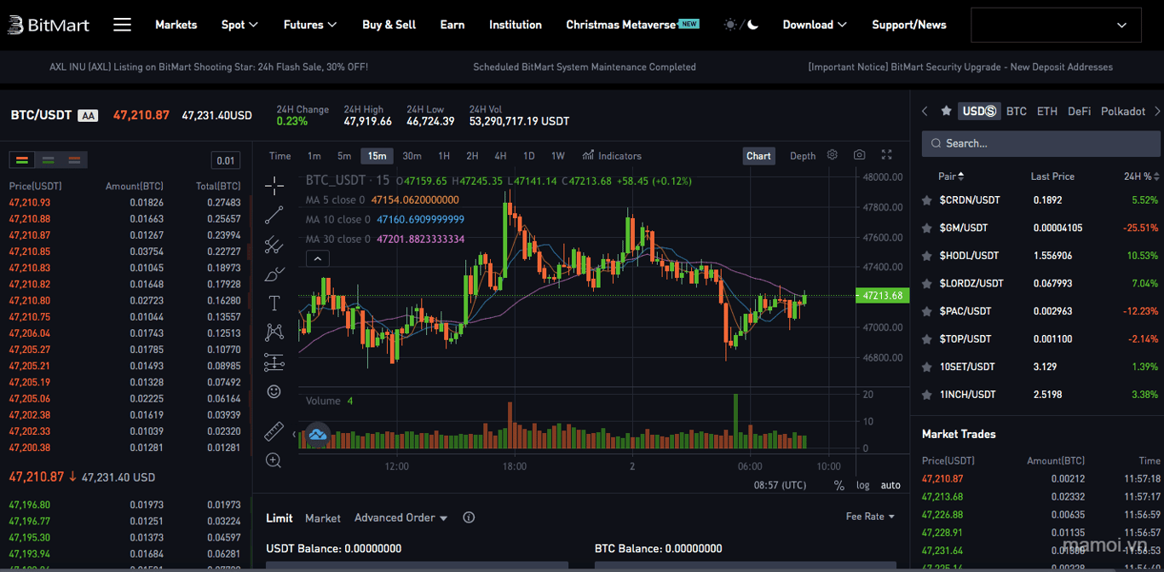Screen dimensions: 1164x572
Task: Select the DeFi market tab
Action: point(1079,112)
